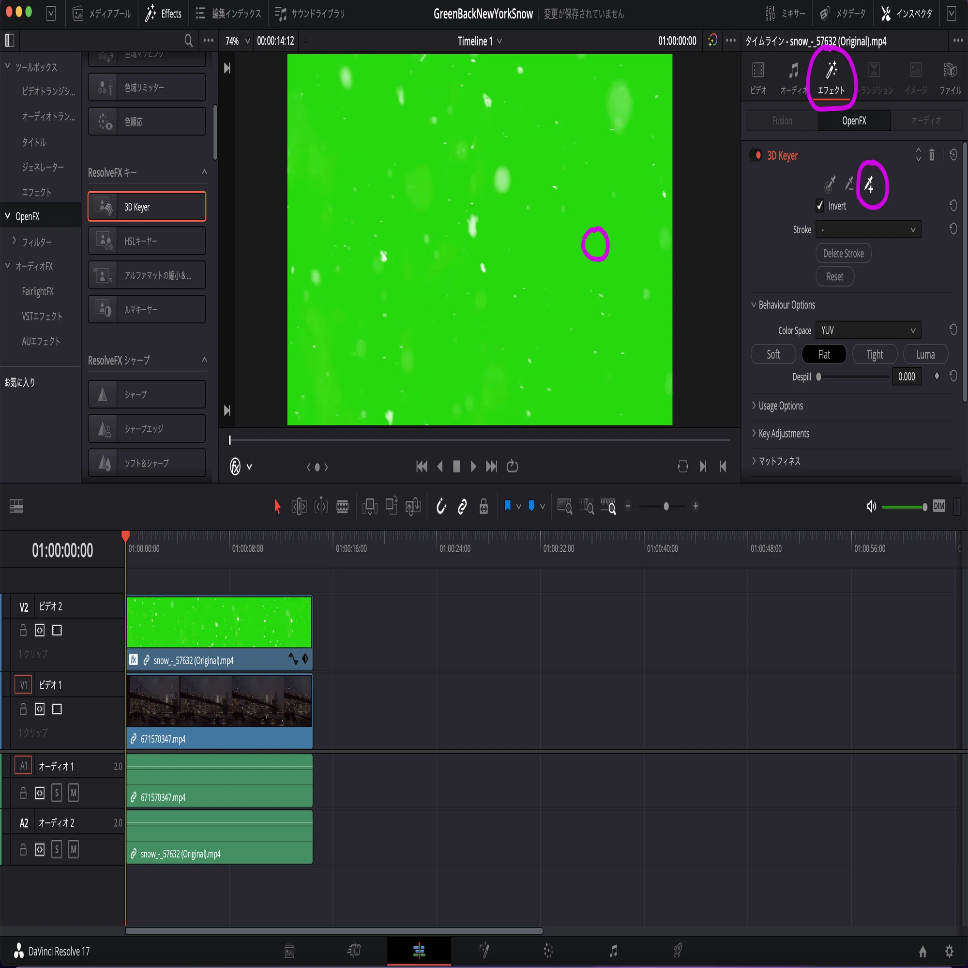Select the Luma behaviour button

pyautogui.click(x=925, y=355)
